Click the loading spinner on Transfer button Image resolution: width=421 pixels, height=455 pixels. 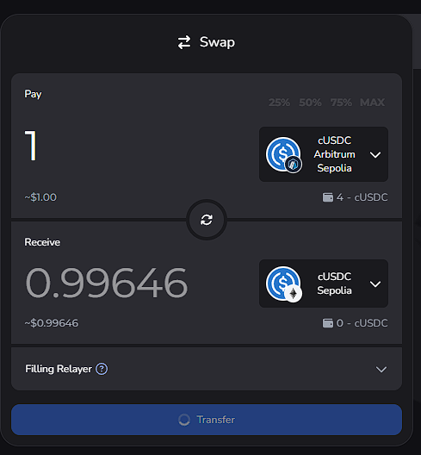(184, 420)
